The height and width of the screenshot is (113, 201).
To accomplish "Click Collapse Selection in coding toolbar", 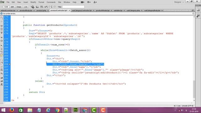I will click(x=2, y=30).
